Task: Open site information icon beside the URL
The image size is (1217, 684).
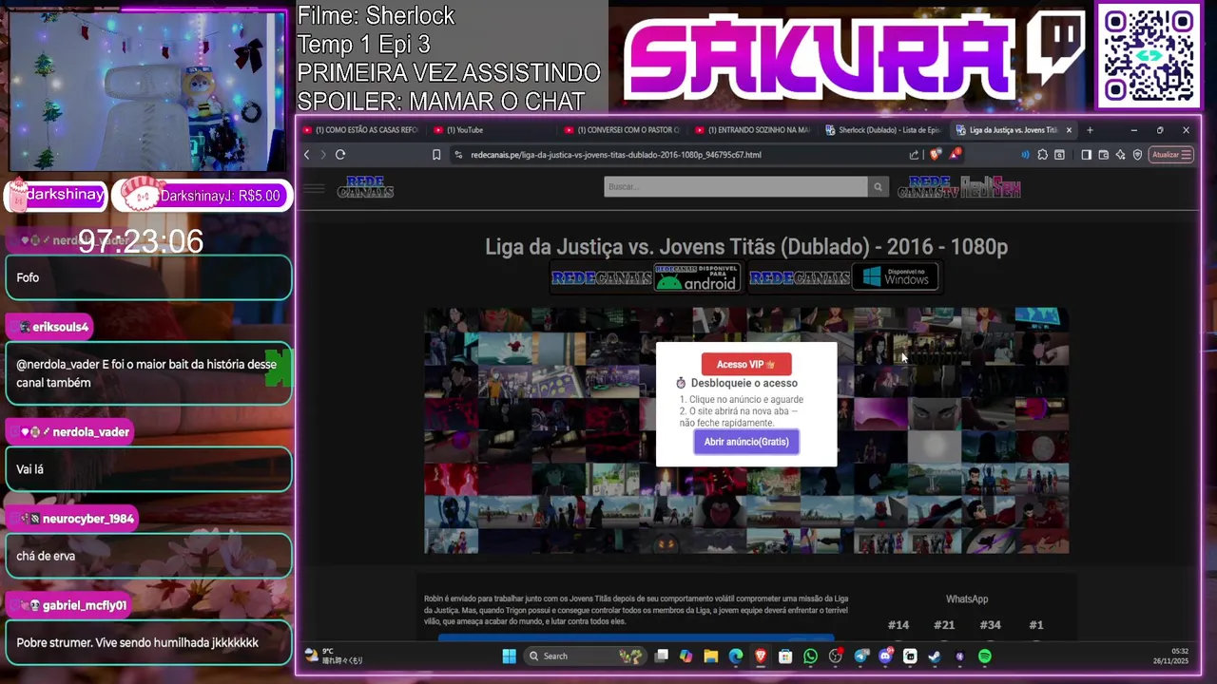Action: coord(458,155)
